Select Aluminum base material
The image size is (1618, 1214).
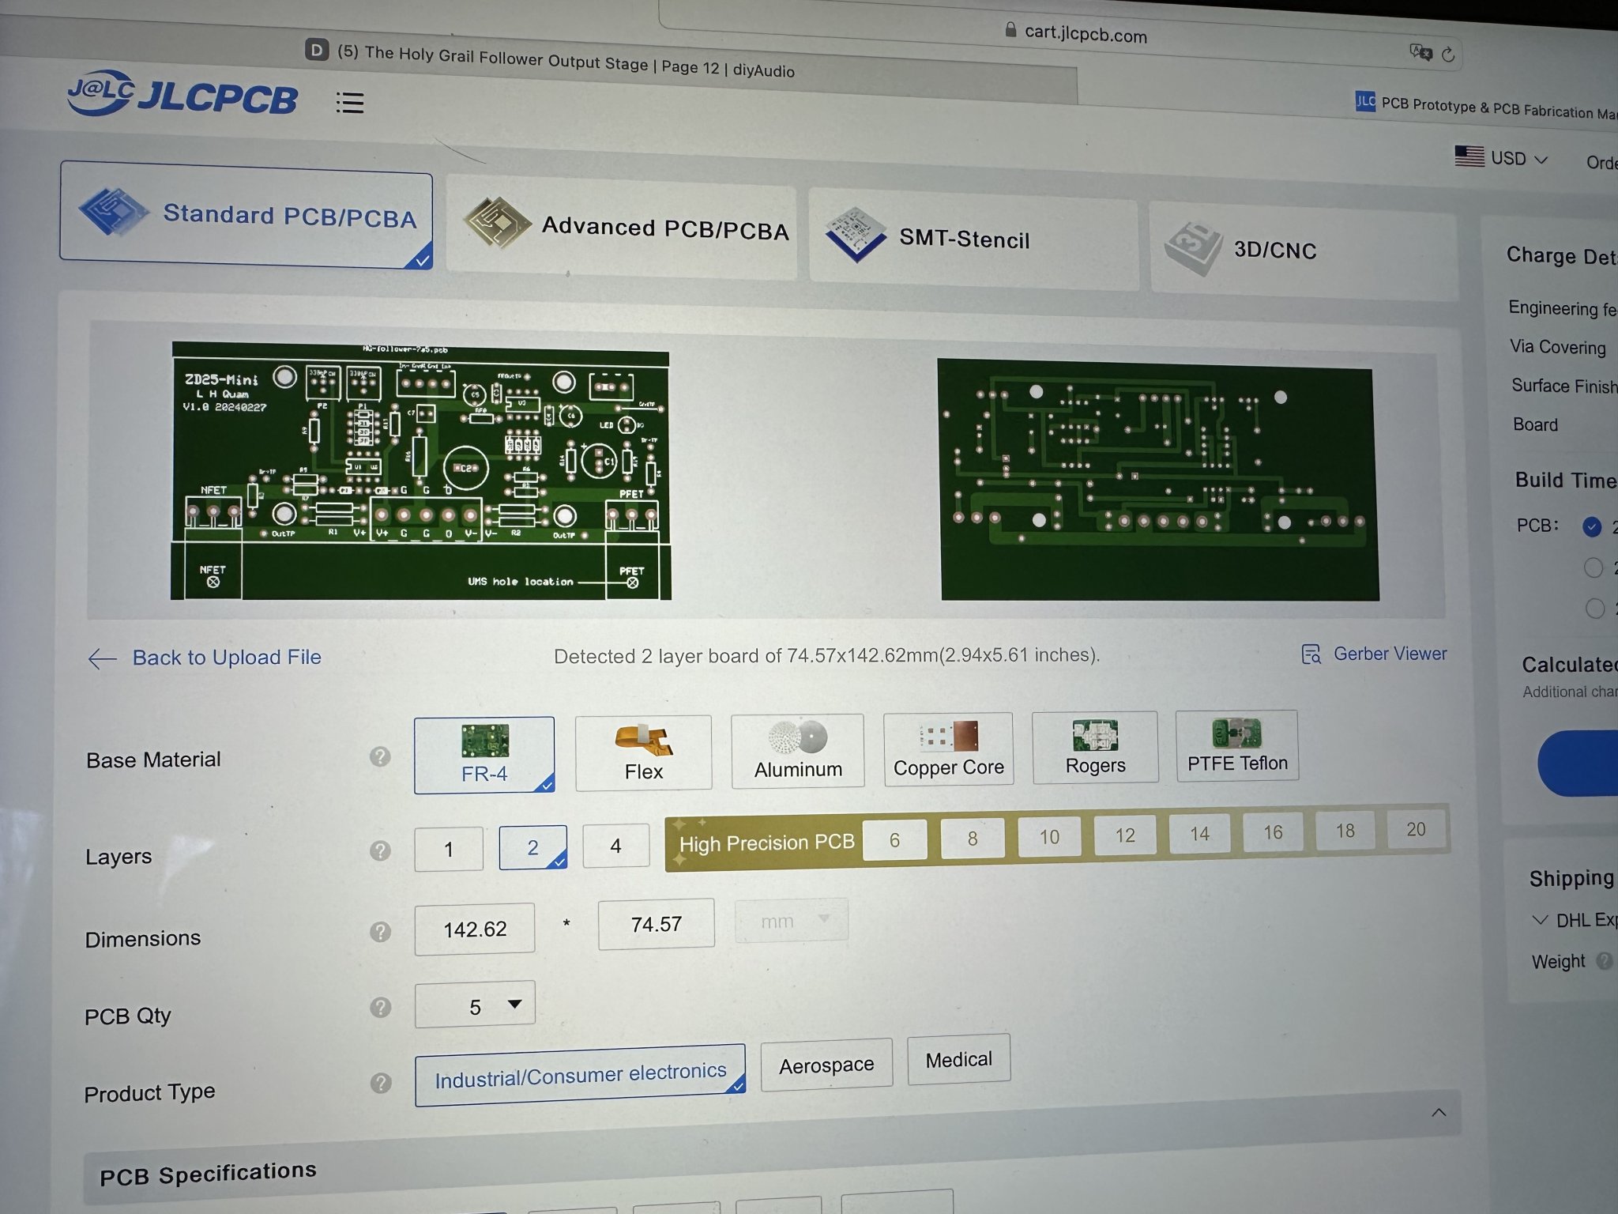click(x=797, y=750)
